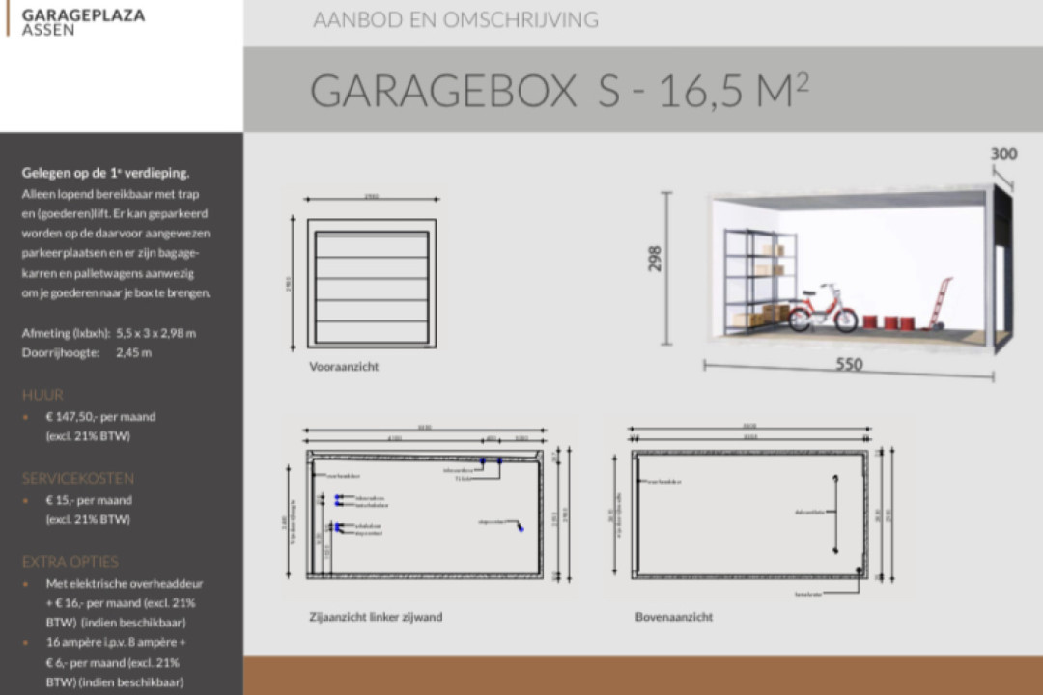
Task: Click the 'SERVICEKOSTEN' section heading
Action: click(78, 478)
